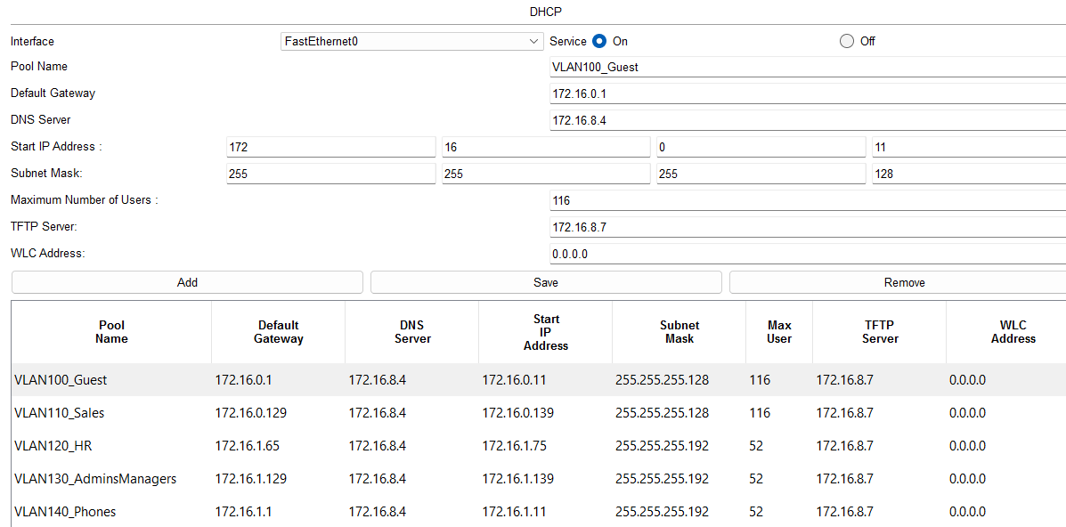Focus the Maximum Number of Users field
Screen dimensions: 1066x527
(x=808, y=200)
